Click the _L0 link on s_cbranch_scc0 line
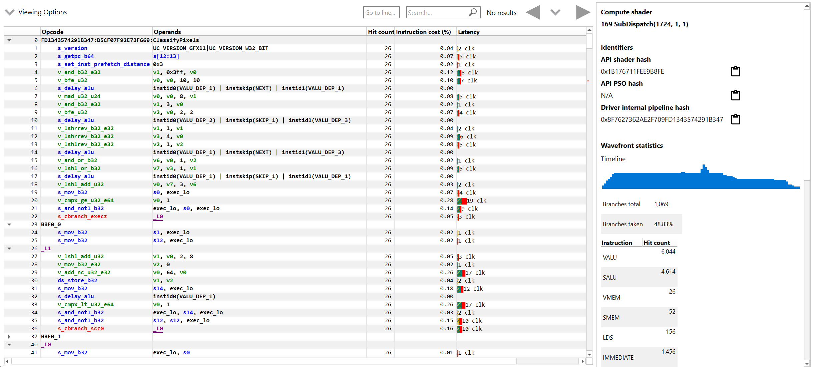This screenshot has height=367, width=816. [158, 329]
